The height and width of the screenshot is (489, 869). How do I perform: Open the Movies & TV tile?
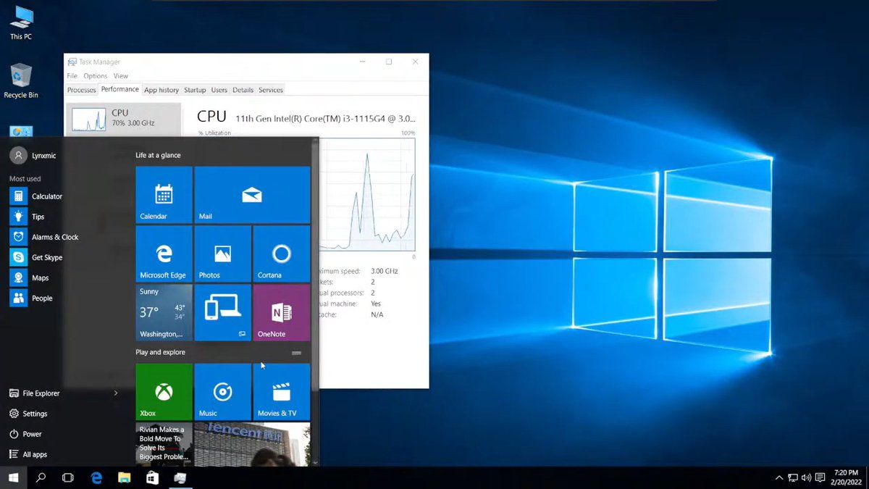click(281, 391)
